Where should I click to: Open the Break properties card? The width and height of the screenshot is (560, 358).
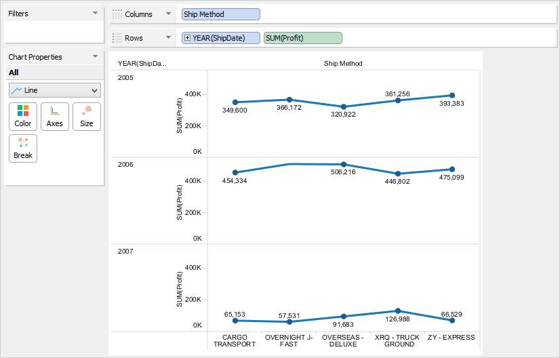click(23, 148)
